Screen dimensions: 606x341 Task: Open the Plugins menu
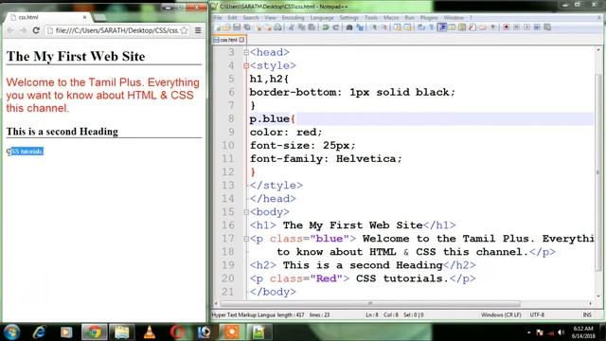429,18
